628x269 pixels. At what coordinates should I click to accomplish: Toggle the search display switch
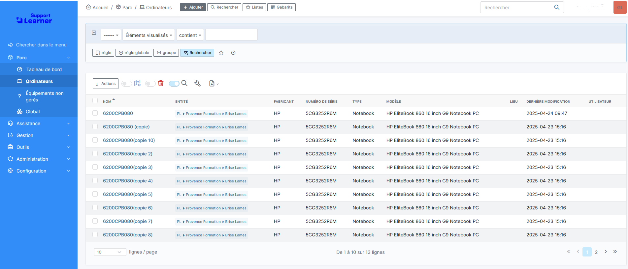174,84
